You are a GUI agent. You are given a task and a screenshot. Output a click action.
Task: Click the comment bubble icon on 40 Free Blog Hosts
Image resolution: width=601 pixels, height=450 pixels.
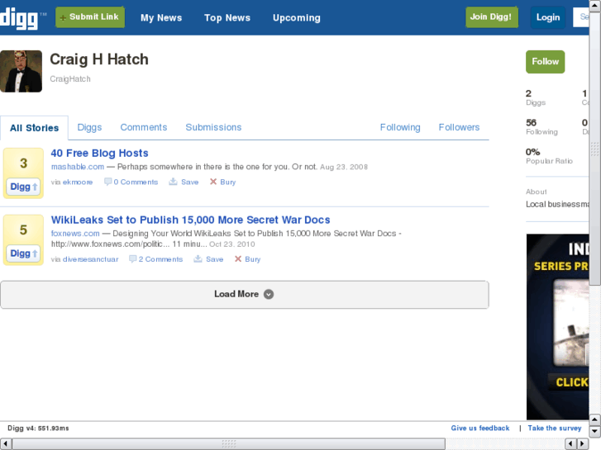(107, 182)
